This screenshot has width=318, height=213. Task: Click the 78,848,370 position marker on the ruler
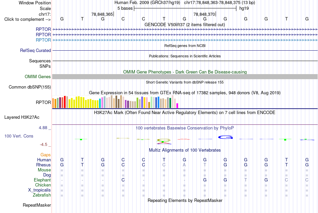pyautogui.click(x=204, y=14)
